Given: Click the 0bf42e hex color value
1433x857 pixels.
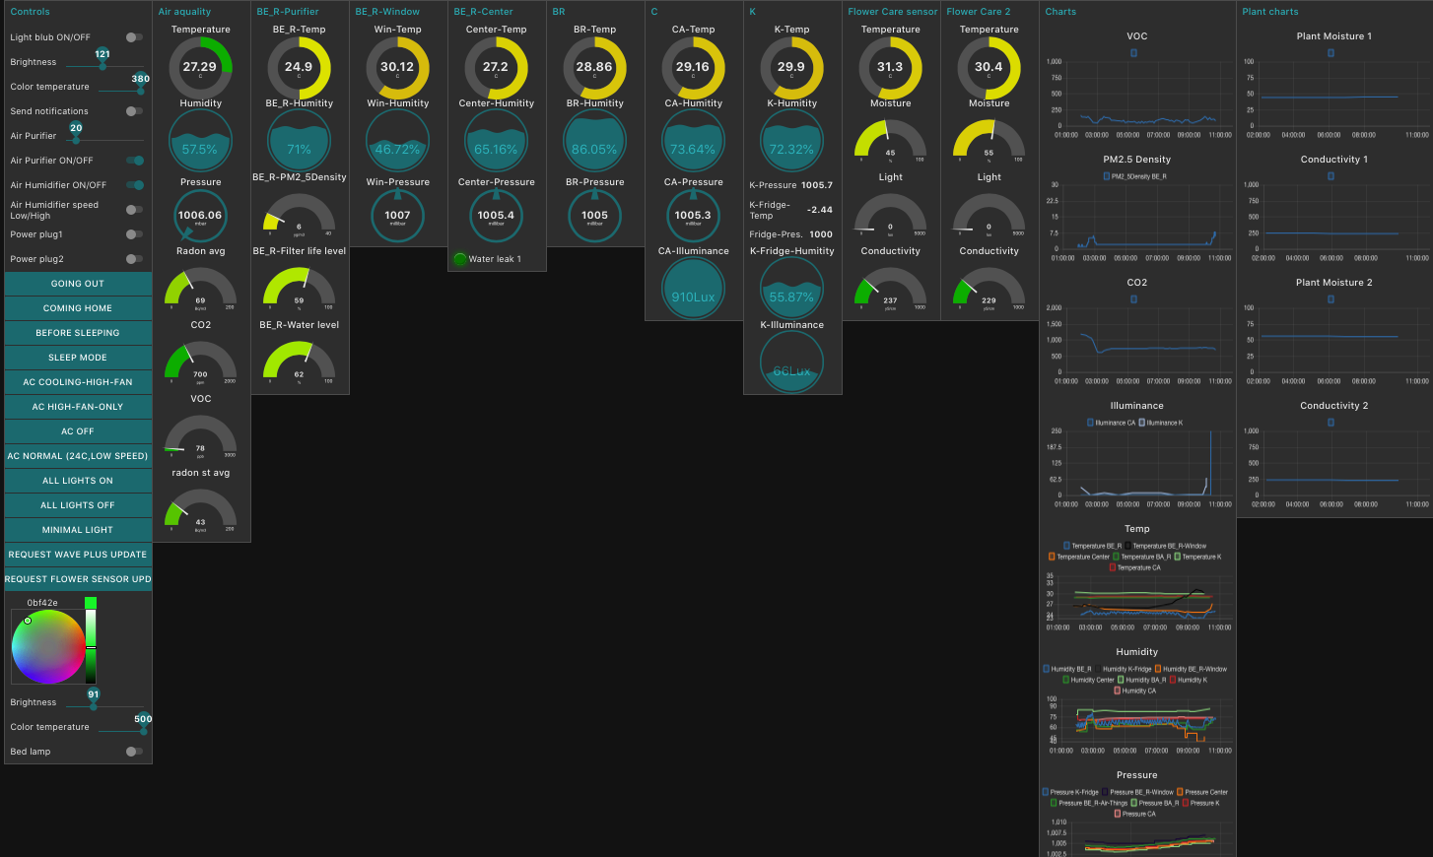Looking at the screenshot, I should [42, 603].
